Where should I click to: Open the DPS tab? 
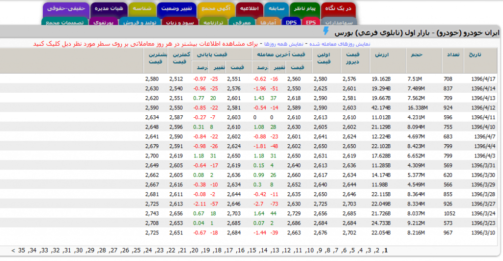292,22
